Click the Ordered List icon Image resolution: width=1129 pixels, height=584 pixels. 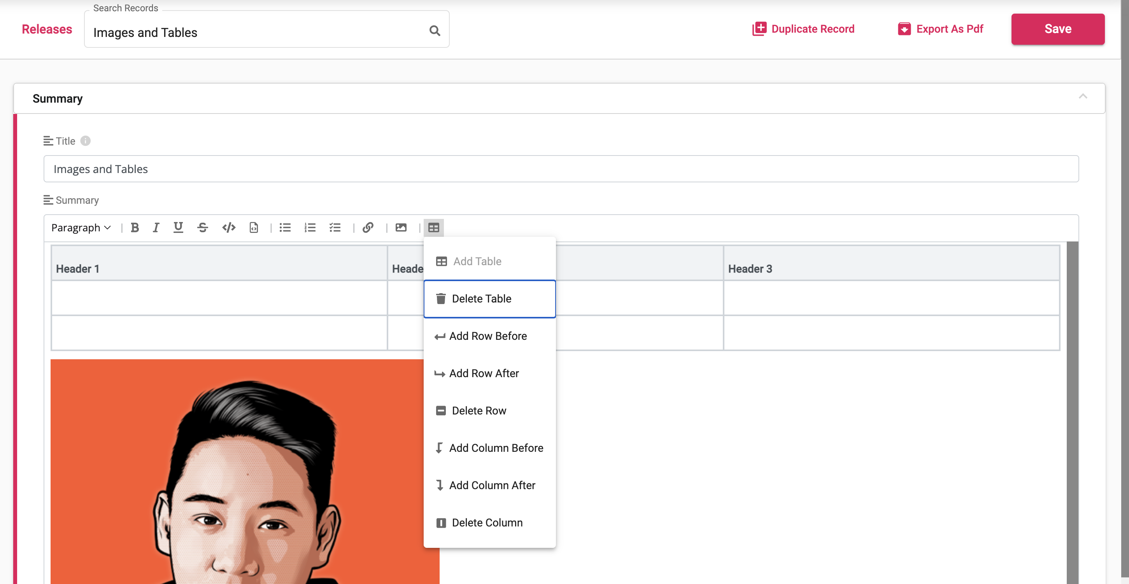tap(310, 228)
